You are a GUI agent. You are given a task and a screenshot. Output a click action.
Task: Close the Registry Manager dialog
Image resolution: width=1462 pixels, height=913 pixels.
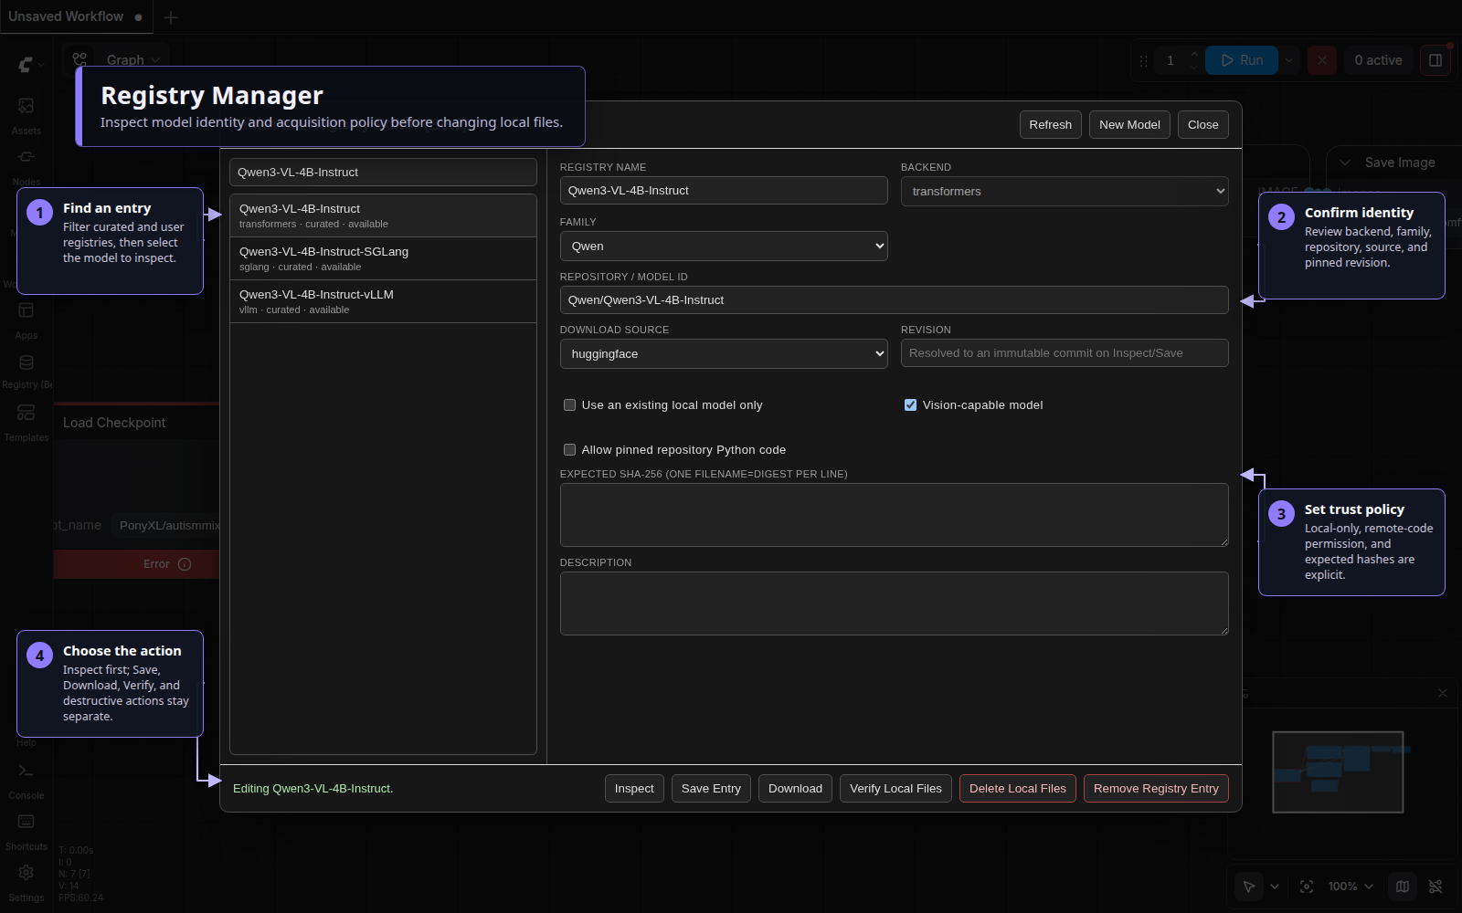click(x=1203, y=125)
